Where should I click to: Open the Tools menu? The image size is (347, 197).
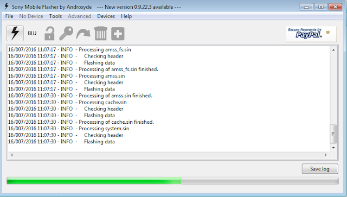[55, 16]
